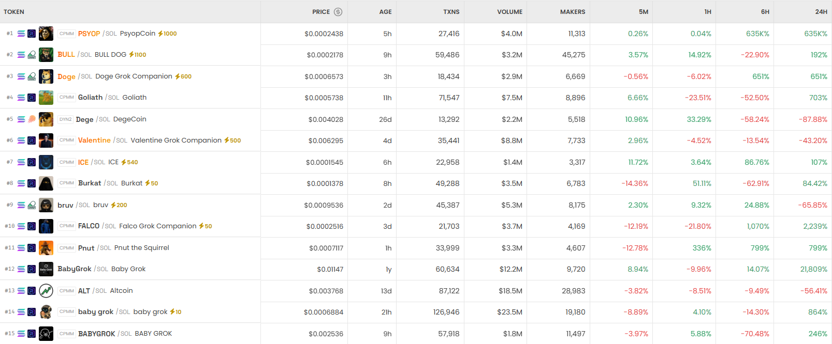Click the 2,239% 24H change for FALCO
The width and height of the screenshot is (832, 344).
click(x=815, y=226)
